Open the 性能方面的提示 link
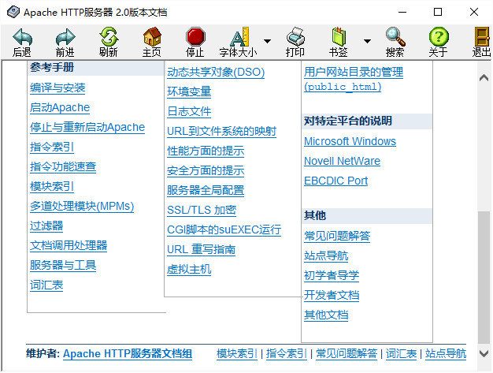The width and height of the screenshot is (493, 373). (206, 151)
